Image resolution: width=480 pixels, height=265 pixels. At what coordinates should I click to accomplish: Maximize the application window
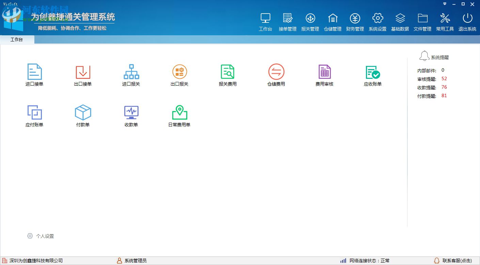[463, 4]
